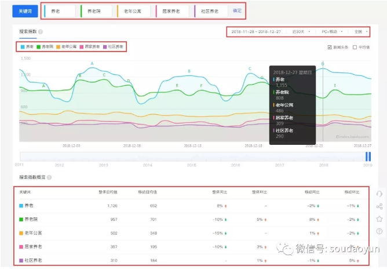Click the 确定 confirm link
This screenshot has height=270, width=387.
click(x=238, y=10)
